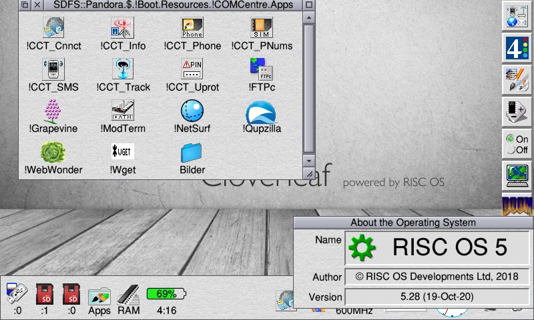Launch the !NetSurf browser
The height and width of the screenshot is (320, 534).
[192, 111]
